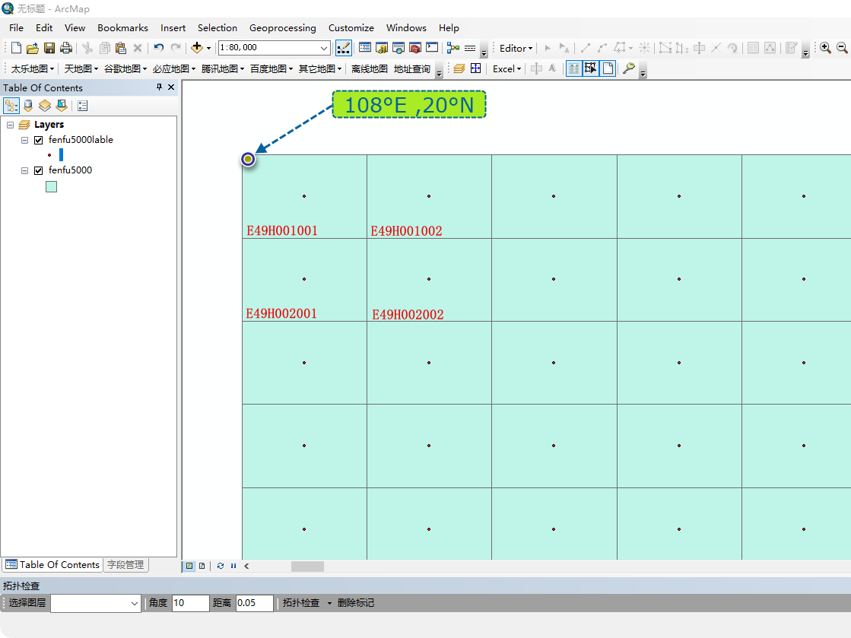
Task: Uncheck the fenfu5000lable layer
Action: click(39, 140)
